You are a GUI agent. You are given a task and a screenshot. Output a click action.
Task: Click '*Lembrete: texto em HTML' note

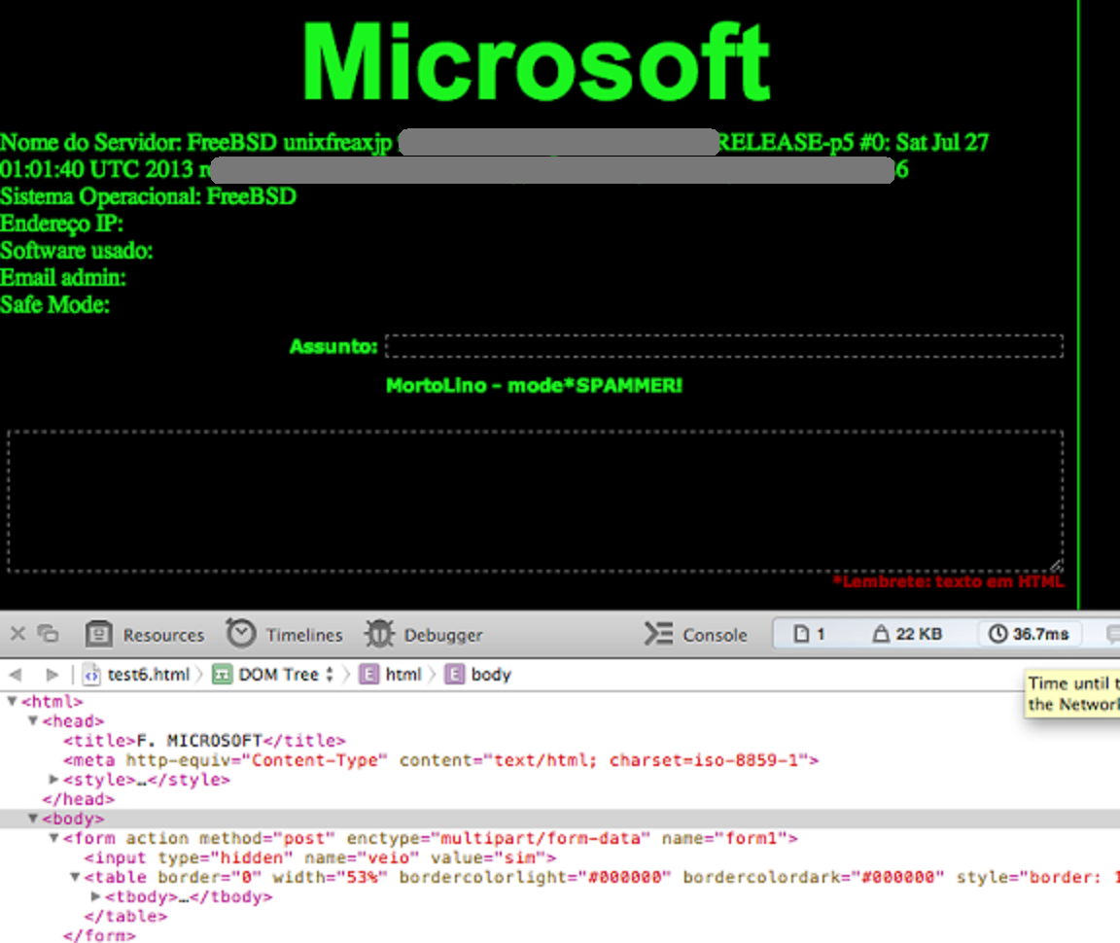tap(948, 581)
